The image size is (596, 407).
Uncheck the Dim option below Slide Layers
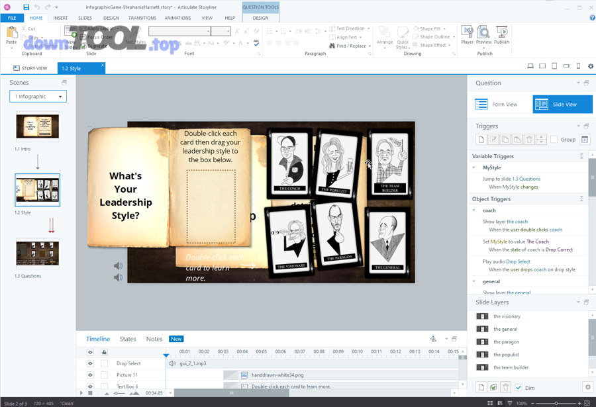pyautogui.click(x=518, y=388)
